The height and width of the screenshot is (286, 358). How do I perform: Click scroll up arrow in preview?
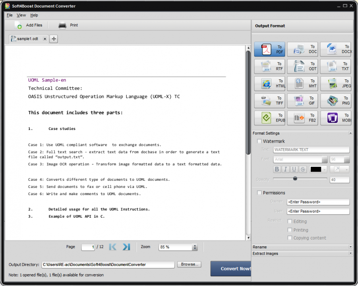pos(248,48)
